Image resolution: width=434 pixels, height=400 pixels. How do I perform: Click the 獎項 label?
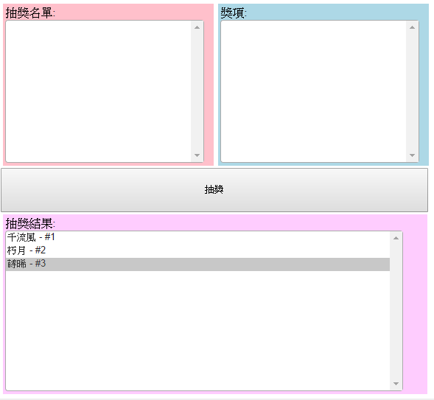pyautogui.click(x=234, y=13)
